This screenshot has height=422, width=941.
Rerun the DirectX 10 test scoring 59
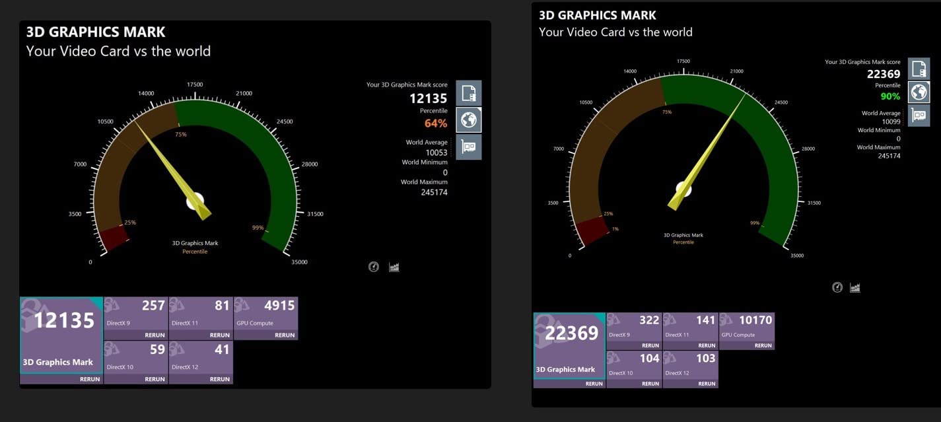(x=155, y=379)
